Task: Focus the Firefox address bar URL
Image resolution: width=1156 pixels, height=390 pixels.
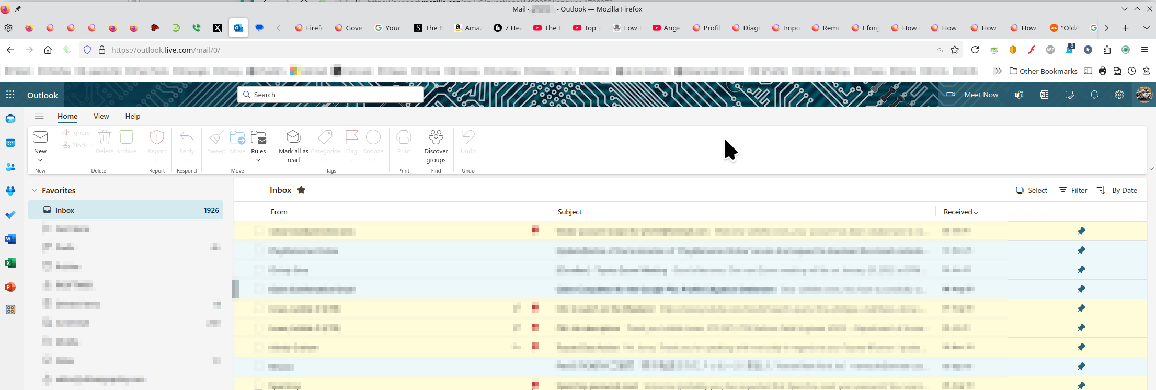Action: [x=520, y=50]
